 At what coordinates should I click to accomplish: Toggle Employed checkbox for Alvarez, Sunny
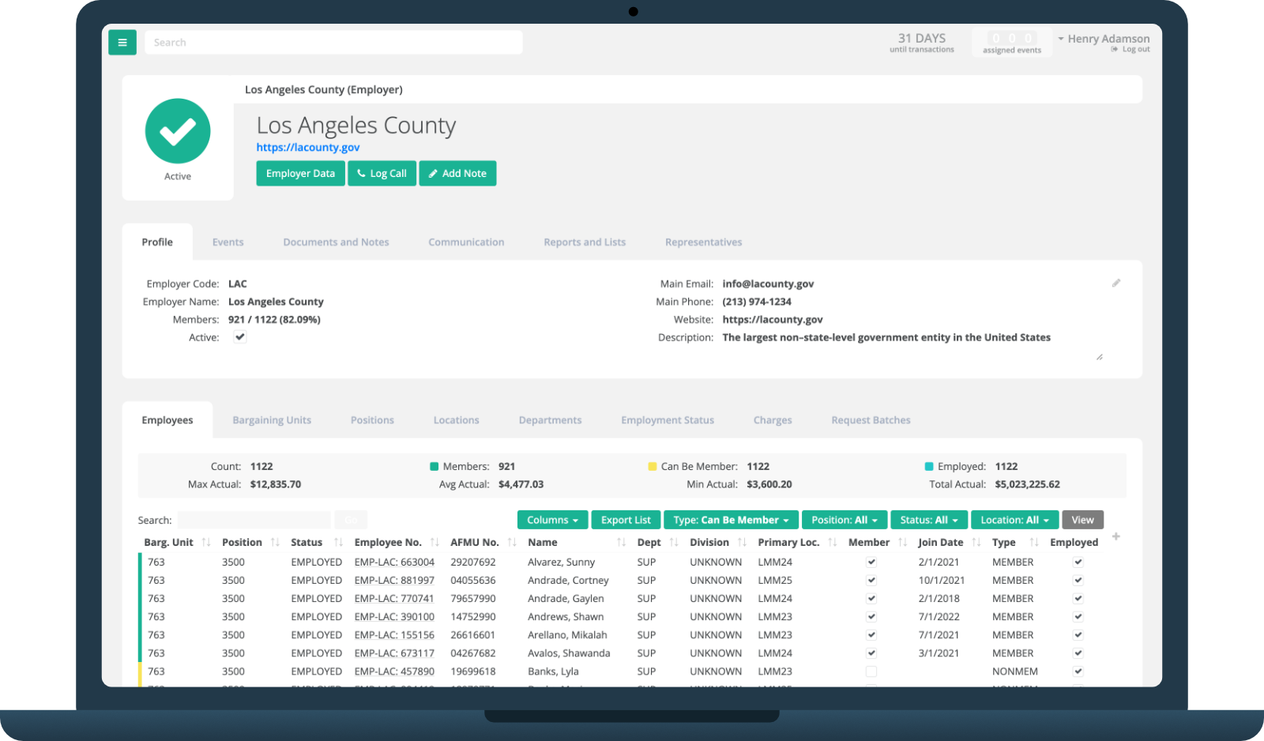click(1078, 562)
